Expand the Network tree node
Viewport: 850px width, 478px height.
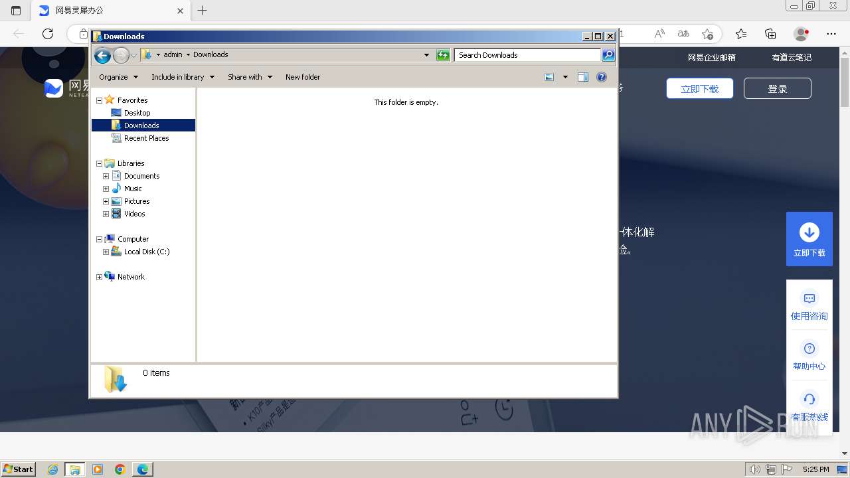100,277
